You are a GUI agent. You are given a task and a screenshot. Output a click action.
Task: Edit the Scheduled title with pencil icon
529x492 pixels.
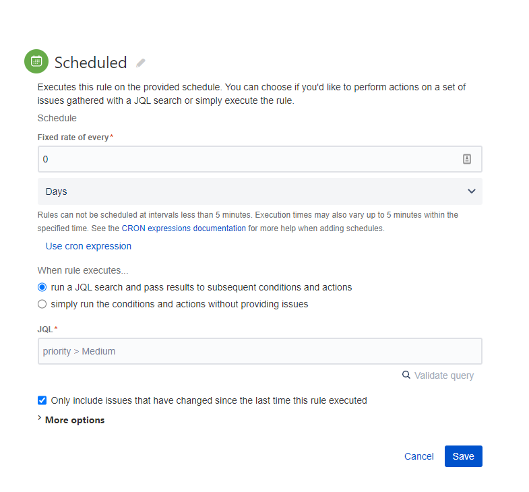(x=141, y=63)
